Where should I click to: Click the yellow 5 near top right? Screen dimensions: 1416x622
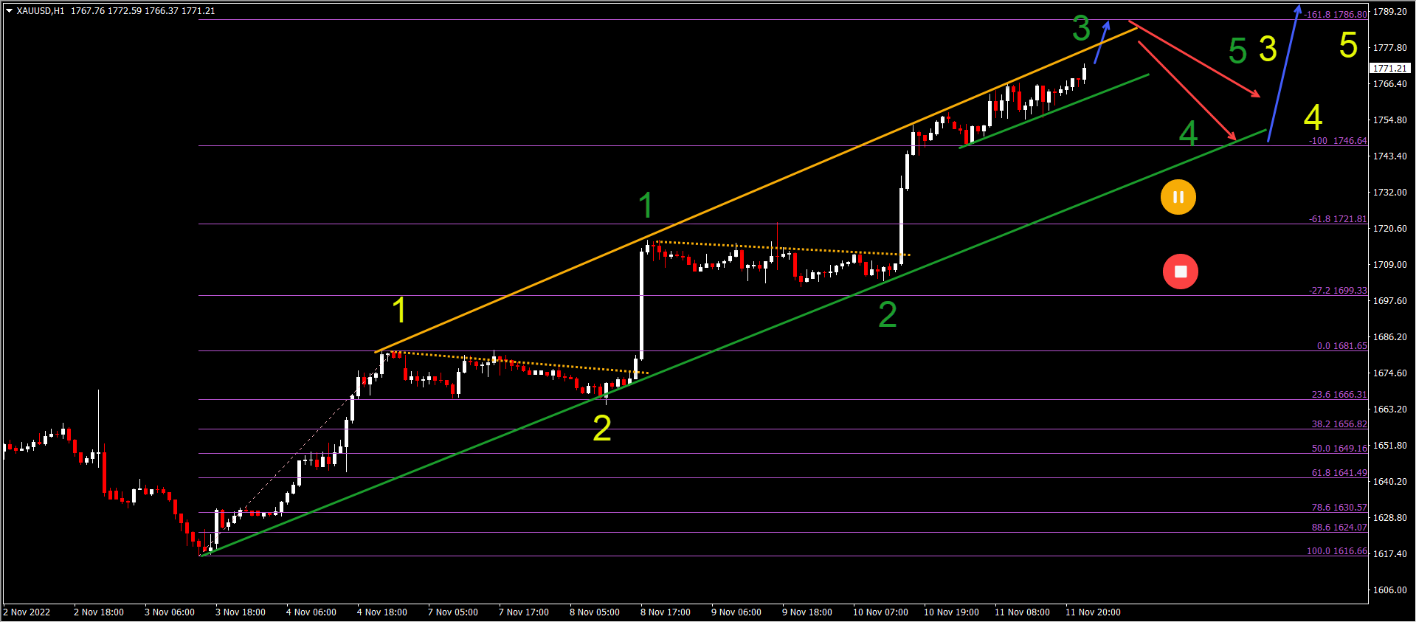(x=1348, y=45)
